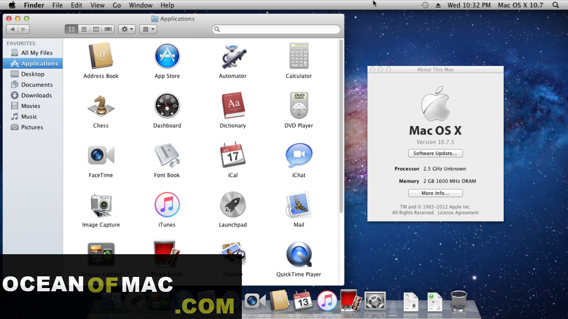Open Photo Booth from the Dock
568x319 pixels.
pos(351,300)
